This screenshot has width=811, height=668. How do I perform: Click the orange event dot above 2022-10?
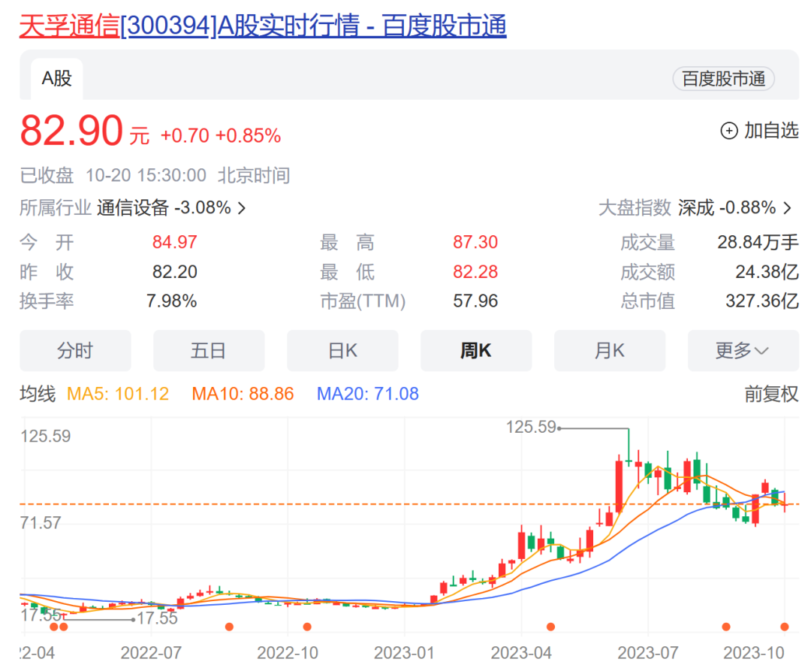click(307, 627)
